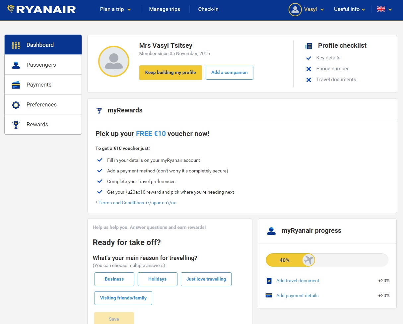Image resolution: width=403 pixels, height=324 pixels.
Task: Click the large profile picture placeholder
Action: [114, 61]
